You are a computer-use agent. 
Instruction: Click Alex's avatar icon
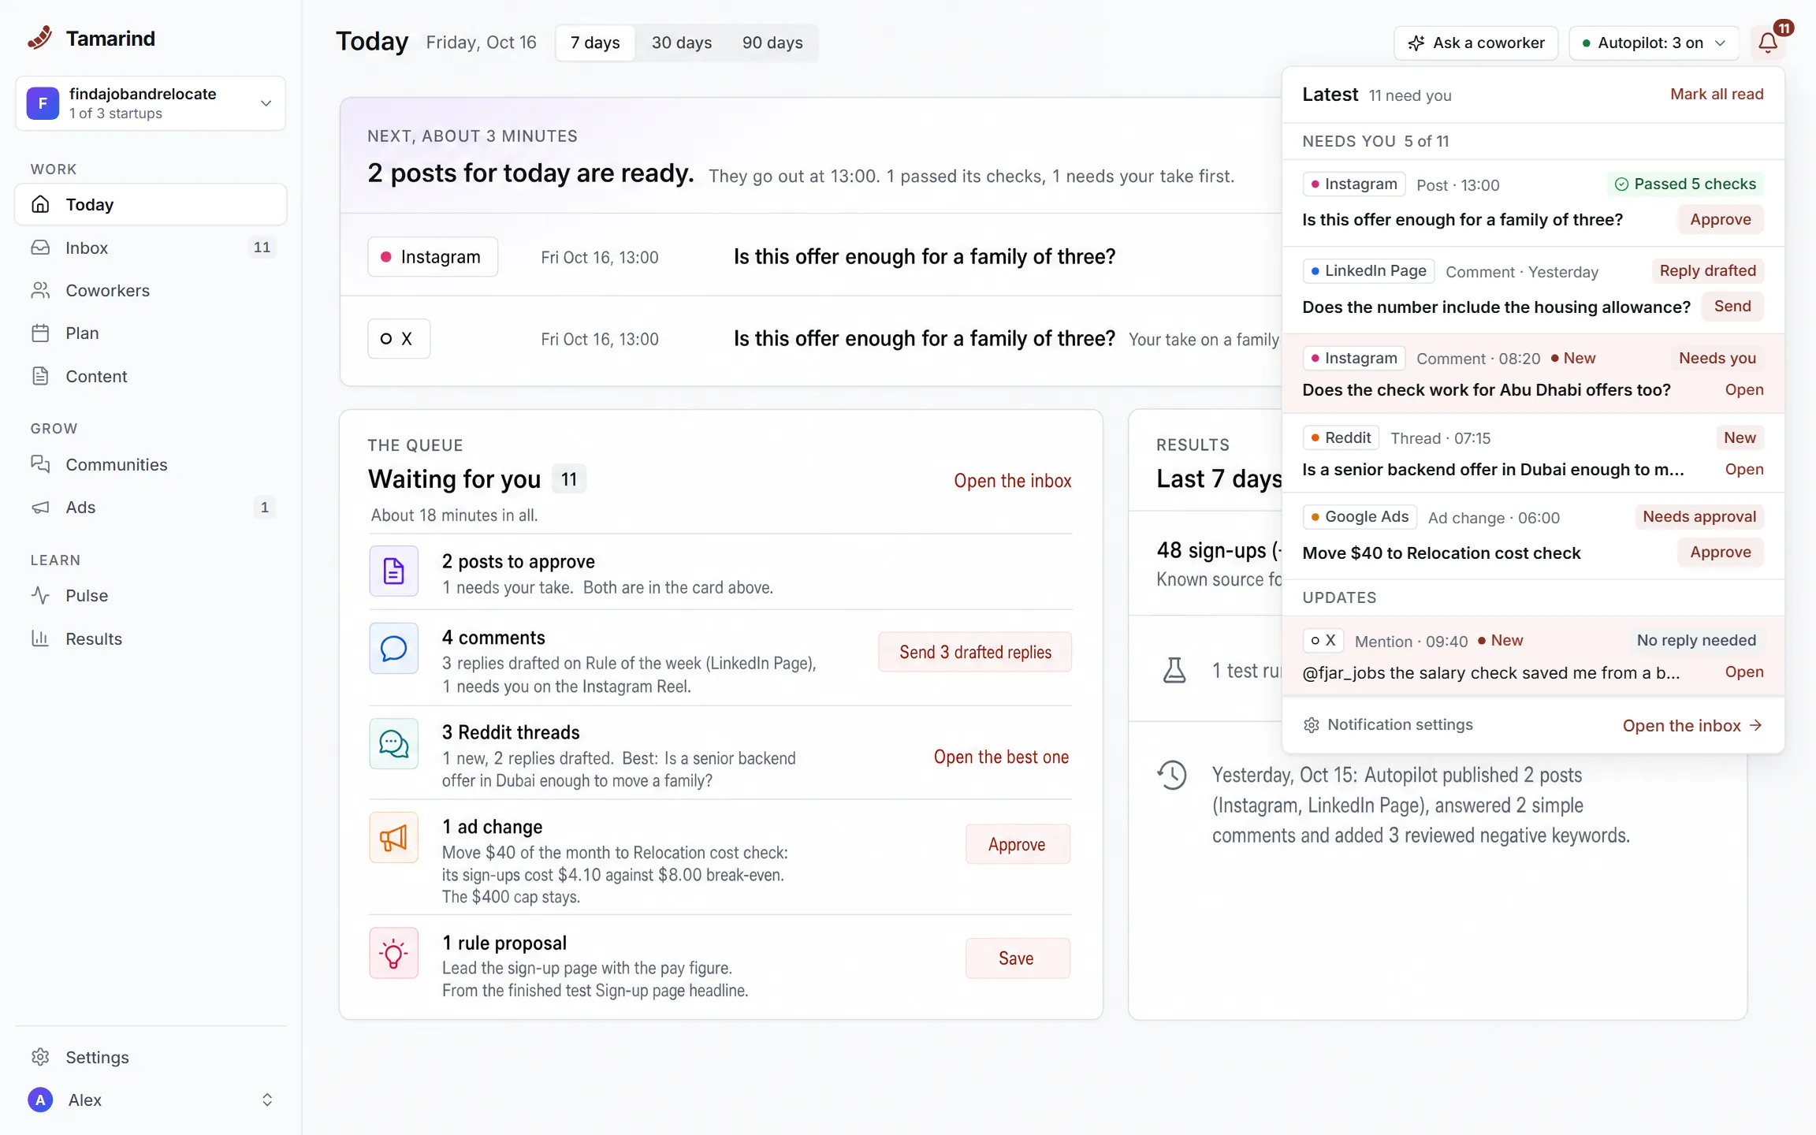[x=40, y=1100]
